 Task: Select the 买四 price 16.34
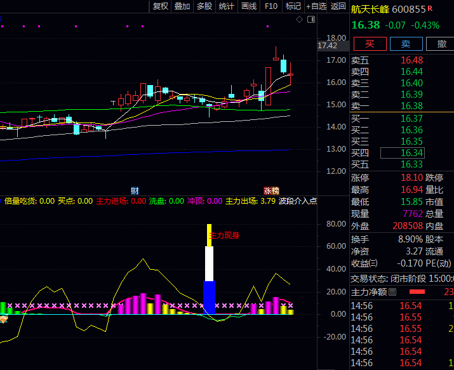pos(403,152)
